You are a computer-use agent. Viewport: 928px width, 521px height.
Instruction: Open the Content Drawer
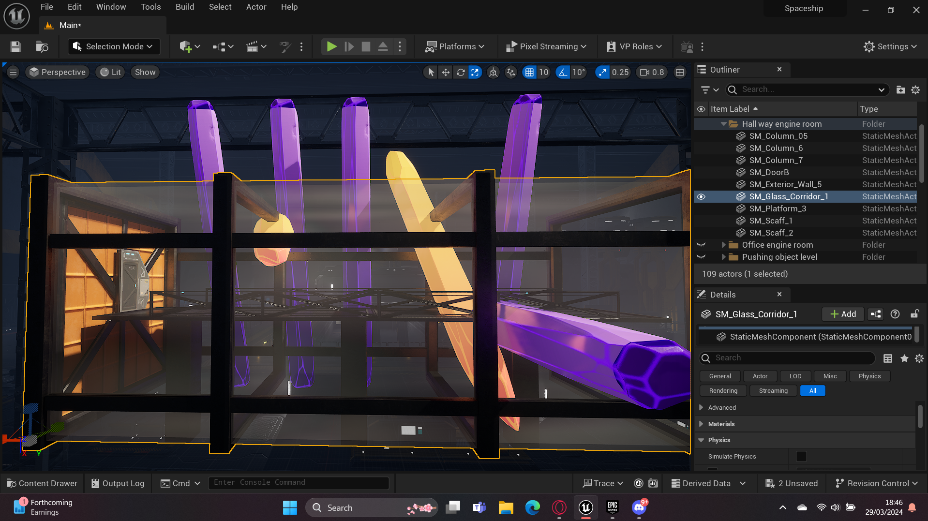(42, 483)
